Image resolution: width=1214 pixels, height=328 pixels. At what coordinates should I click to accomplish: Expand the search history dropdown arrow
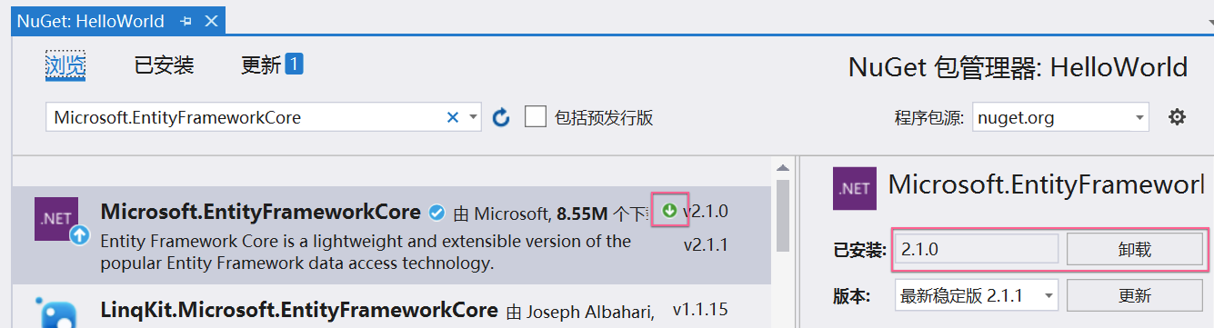(x=473, y=117)
